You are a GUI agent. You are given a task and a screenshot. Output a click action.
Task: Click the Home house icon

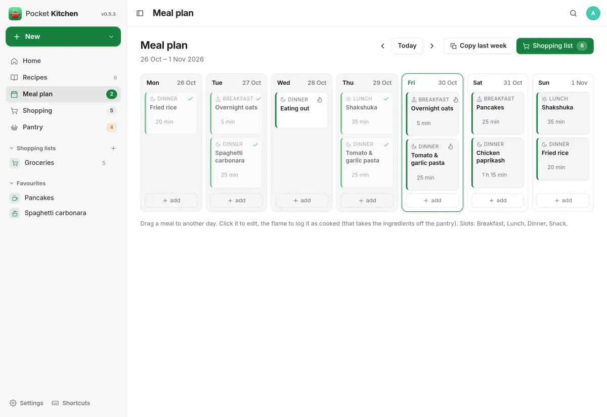tap(14, 61)
